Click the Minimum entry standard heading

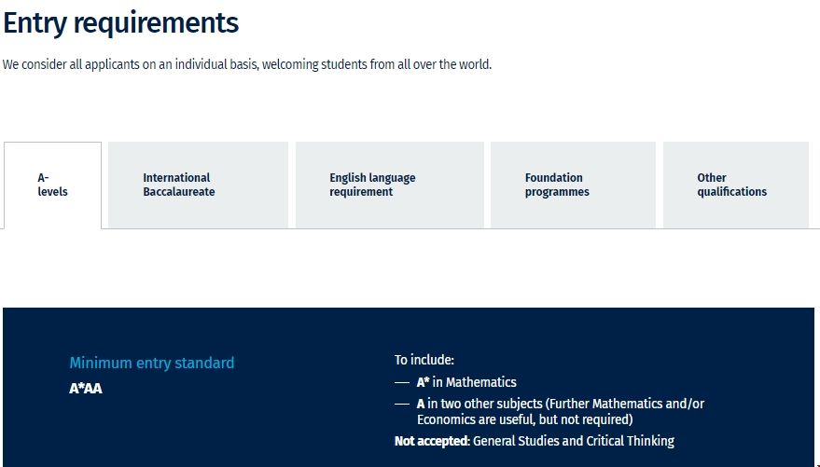(x=151, y=363)
